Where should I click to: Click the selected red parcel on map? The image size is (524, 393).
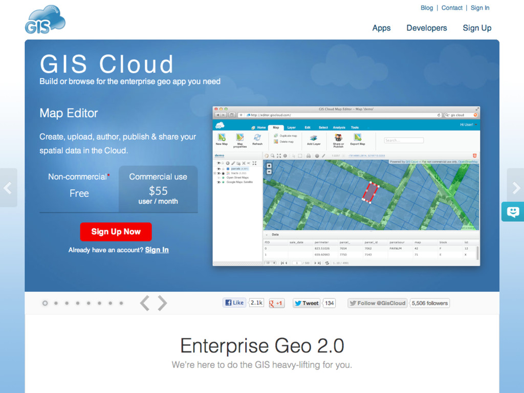[370, 193]
